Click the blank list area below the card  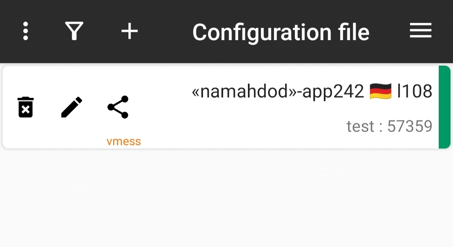pos(226,199)
